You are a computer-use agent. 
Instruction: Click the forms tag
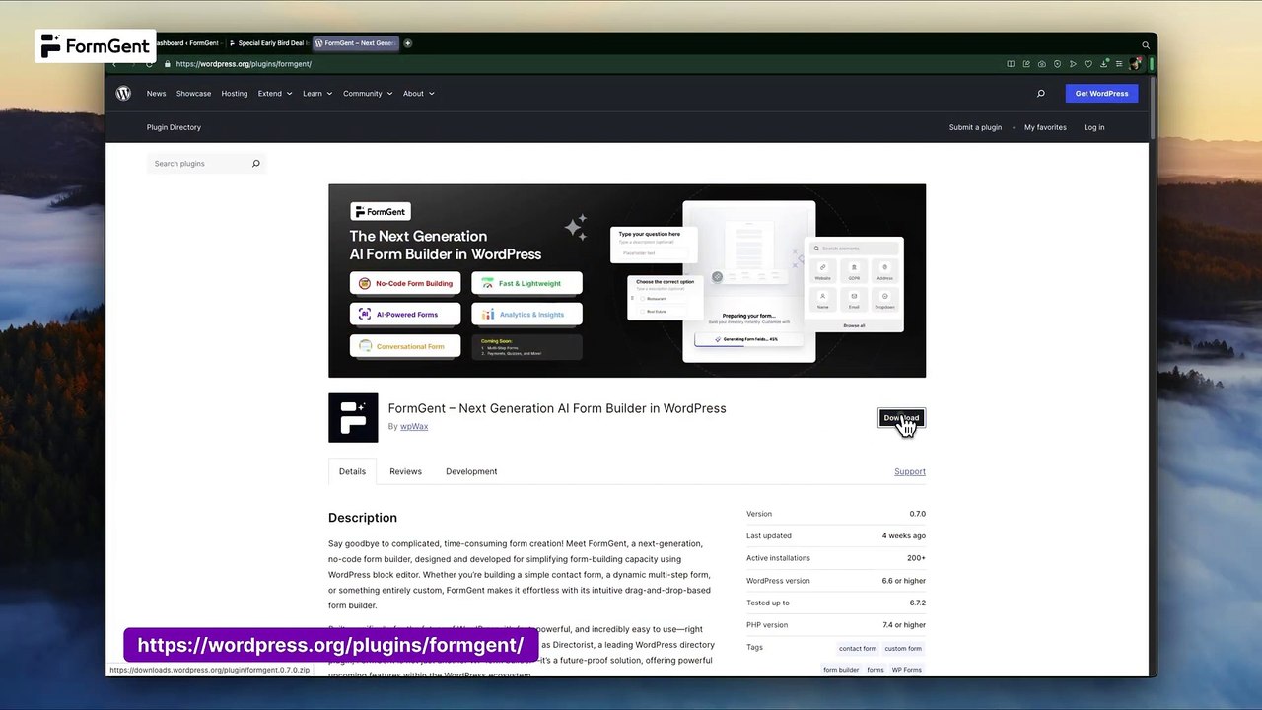876,670
